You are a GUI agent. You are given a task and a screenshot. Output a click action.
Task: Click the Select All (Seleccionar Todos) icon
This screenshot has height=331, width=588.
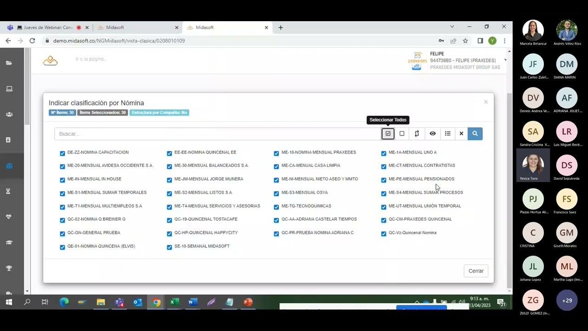[388, 134]
